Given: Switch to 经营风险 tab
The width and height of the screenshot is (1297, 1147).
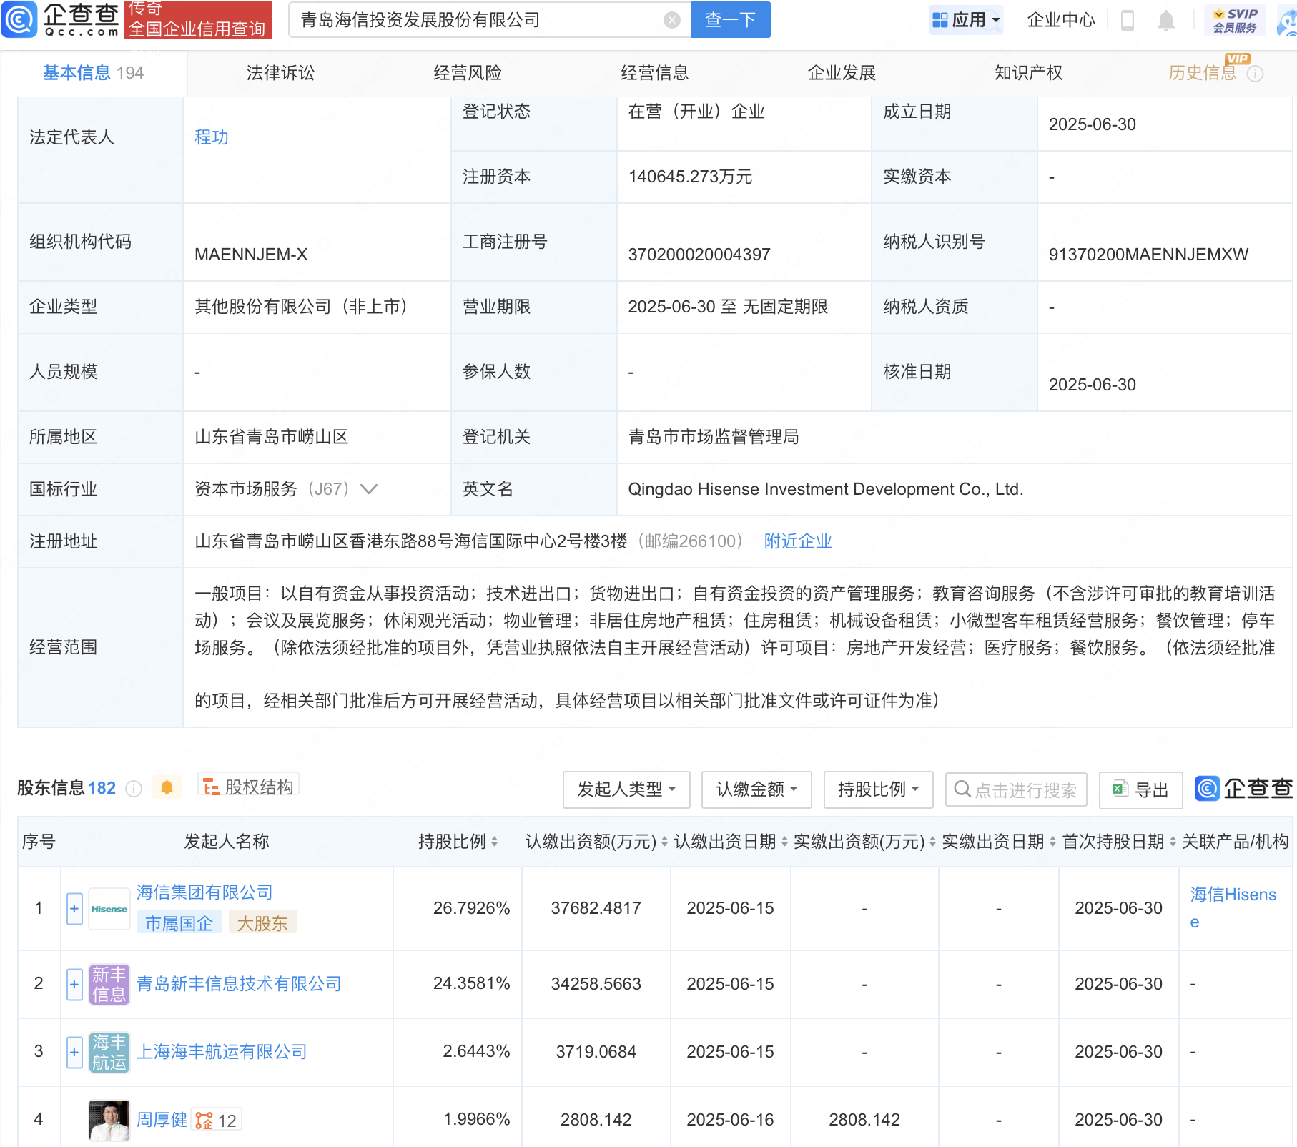Looking at the screenshot, I should tap(468, 73).
